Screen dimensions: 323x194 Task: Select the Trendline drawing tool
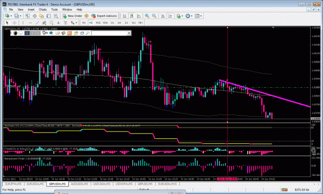[x=37, y=23]
